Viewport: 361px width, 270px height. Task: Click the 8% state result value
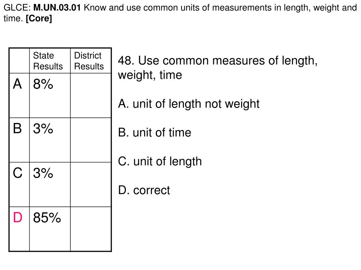click(43, 84)
